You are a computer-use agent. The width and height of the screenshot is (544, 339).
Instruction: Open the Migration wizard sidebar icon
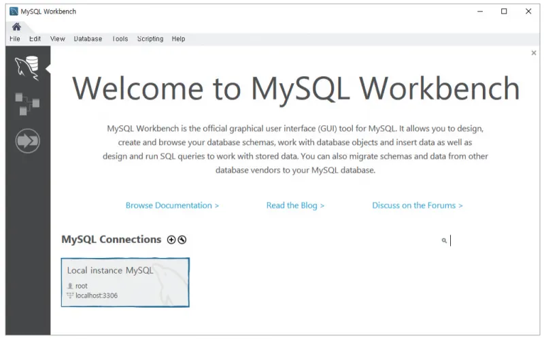pos(27,141)
